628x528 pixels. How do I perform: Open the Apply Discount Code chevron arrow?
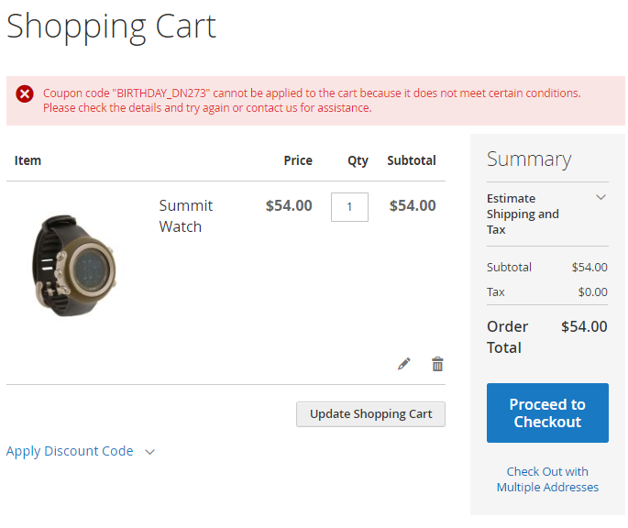(150, 452)
